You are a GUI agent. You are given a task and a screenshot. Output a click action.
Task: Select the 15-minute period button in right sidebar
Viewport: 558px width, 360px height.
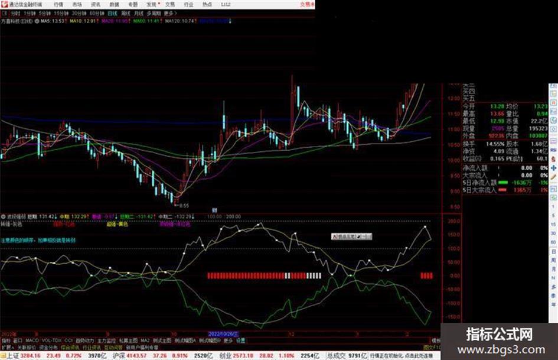coord(553,225)
